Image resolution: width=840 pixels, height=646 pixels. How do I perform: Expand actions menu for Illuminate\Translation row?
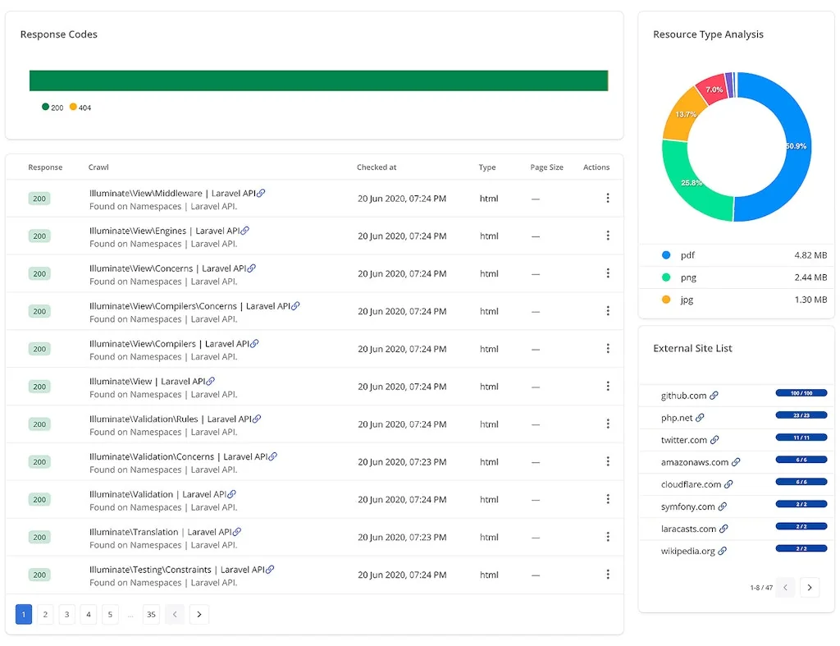607,537
